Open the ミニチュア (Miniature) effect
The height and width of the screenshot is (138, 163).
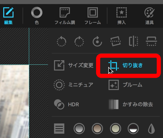(x=73, y=85)
